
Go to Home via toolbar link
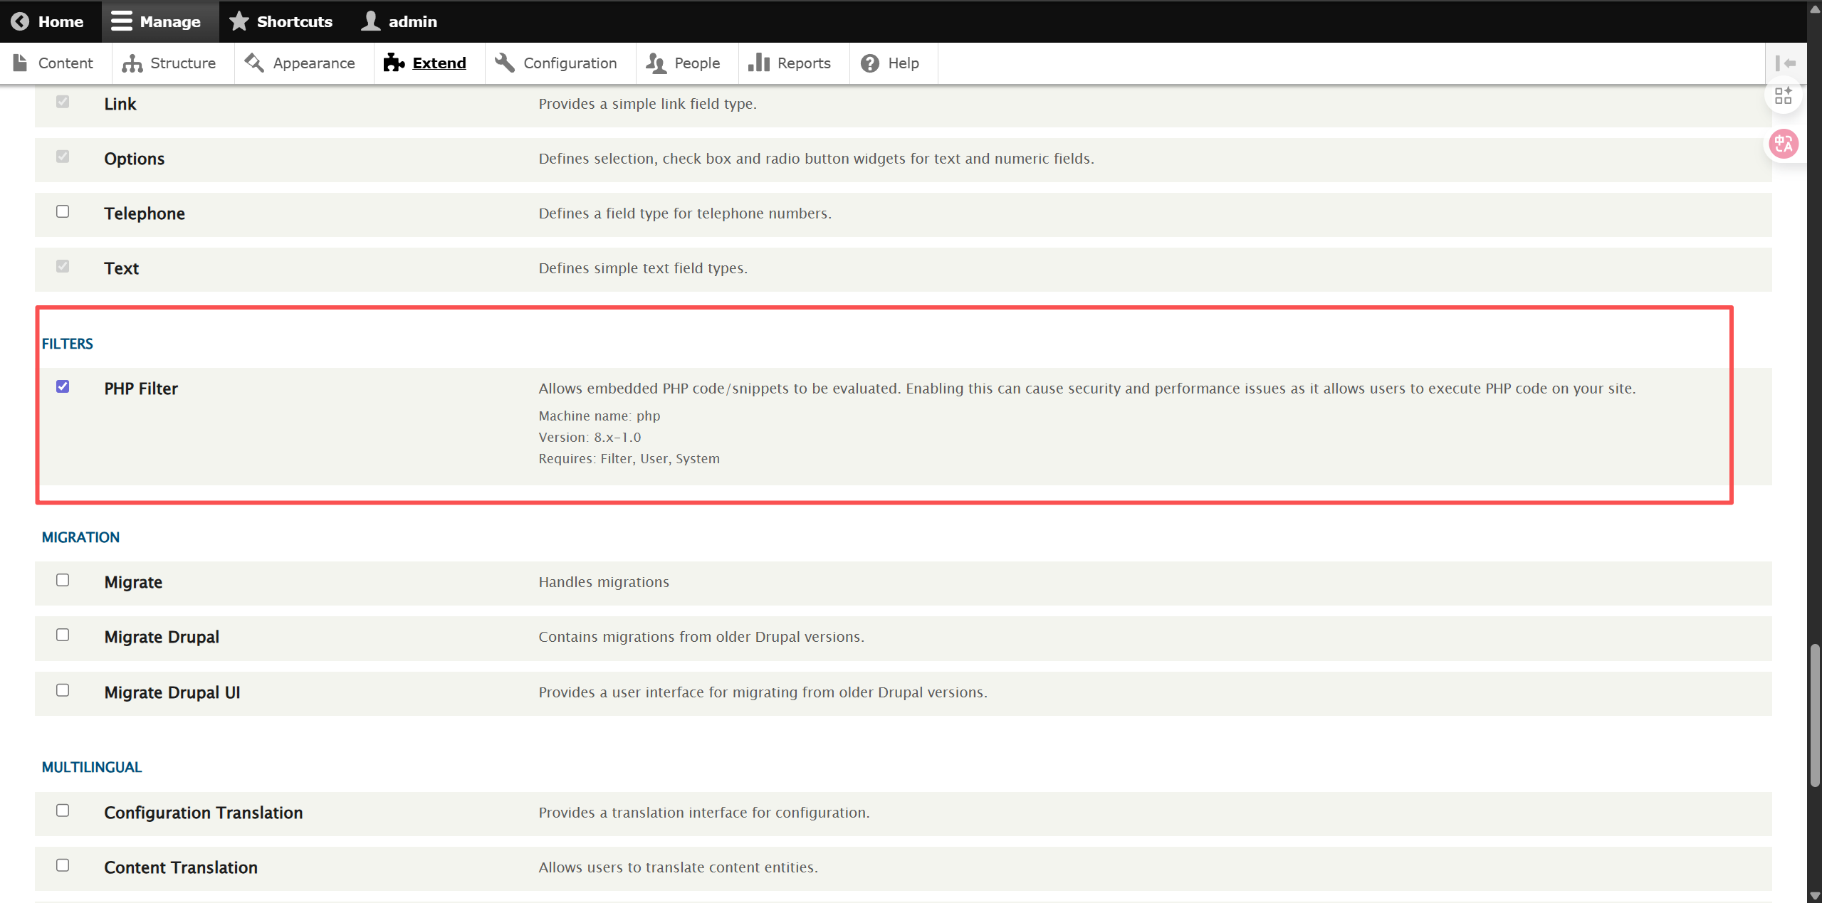pos(51,21)
